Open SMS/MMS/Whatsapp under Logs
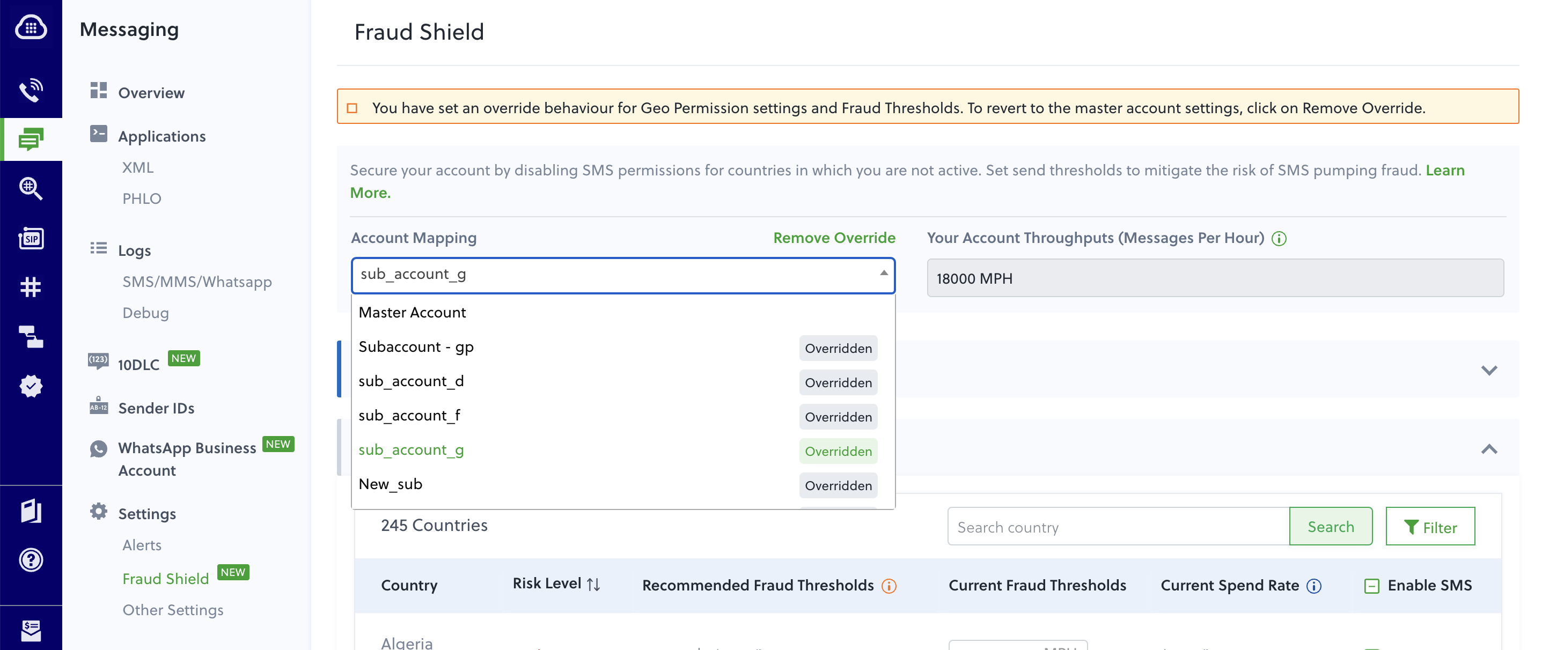This screenshot has width=1542, height=650. [x=197, y=282]
